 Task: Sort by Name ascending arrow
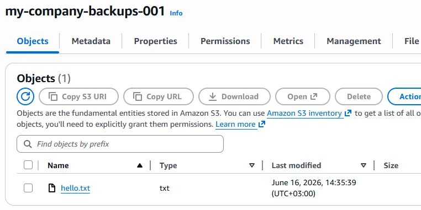point(140,165)
